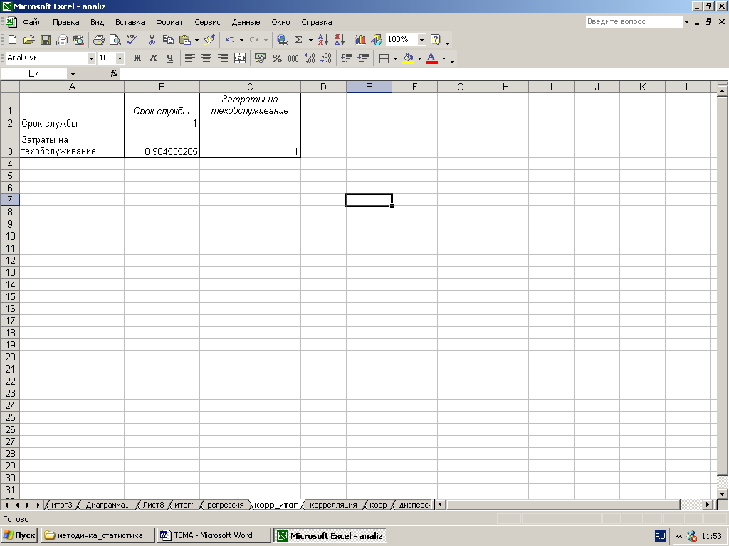Viewport: 729px width, 546px height.
Task: Open методичка_статистика folder taskbar button
Action: (x=98, y=536)
